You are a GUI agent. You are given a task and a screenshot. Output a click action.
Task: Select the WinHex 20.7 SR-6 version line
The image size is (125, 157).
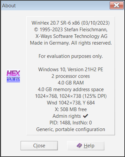tap(70, 23)
